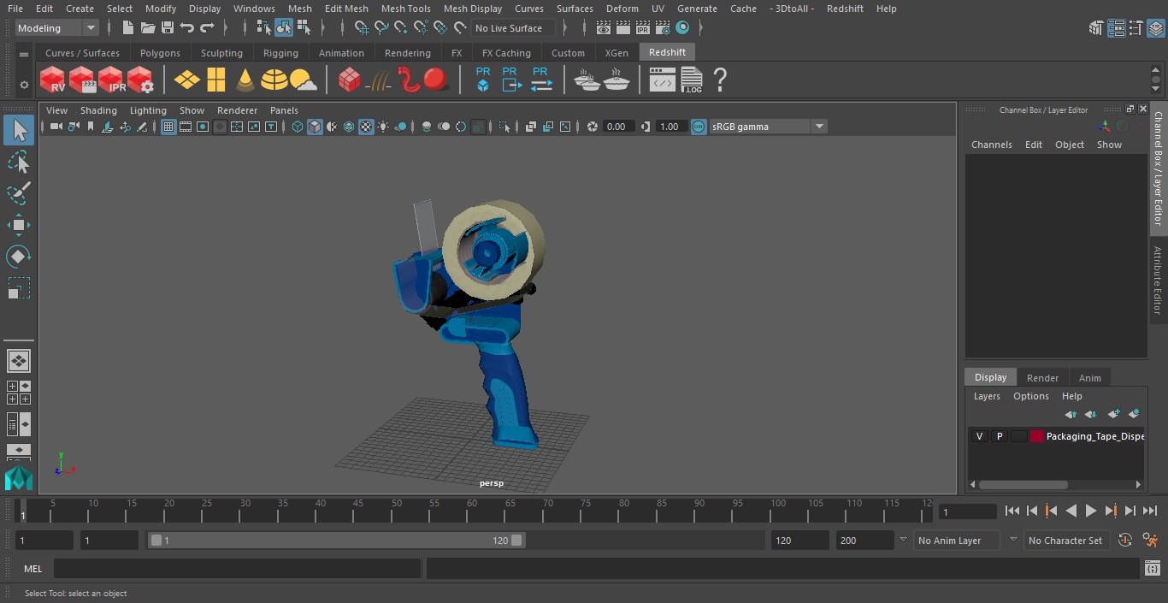Click the current frame number field
This screenshot has height=603, width=1168.
tap(967, 511)
